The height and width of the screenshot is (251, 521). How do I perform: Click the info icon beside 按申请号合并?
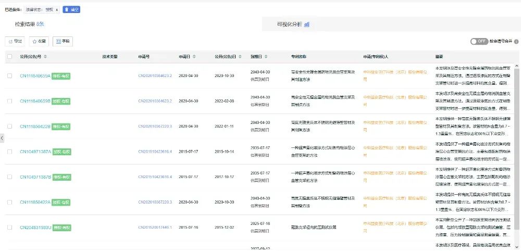516,41
